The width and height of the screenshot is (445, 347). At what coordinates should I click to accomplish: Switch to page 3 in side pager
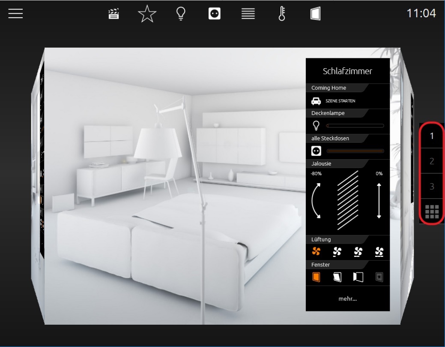point(432,187)
